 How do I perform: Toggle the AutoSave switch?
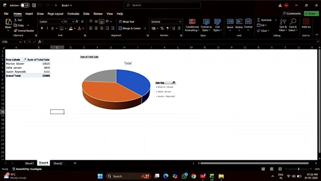(25, 5)
